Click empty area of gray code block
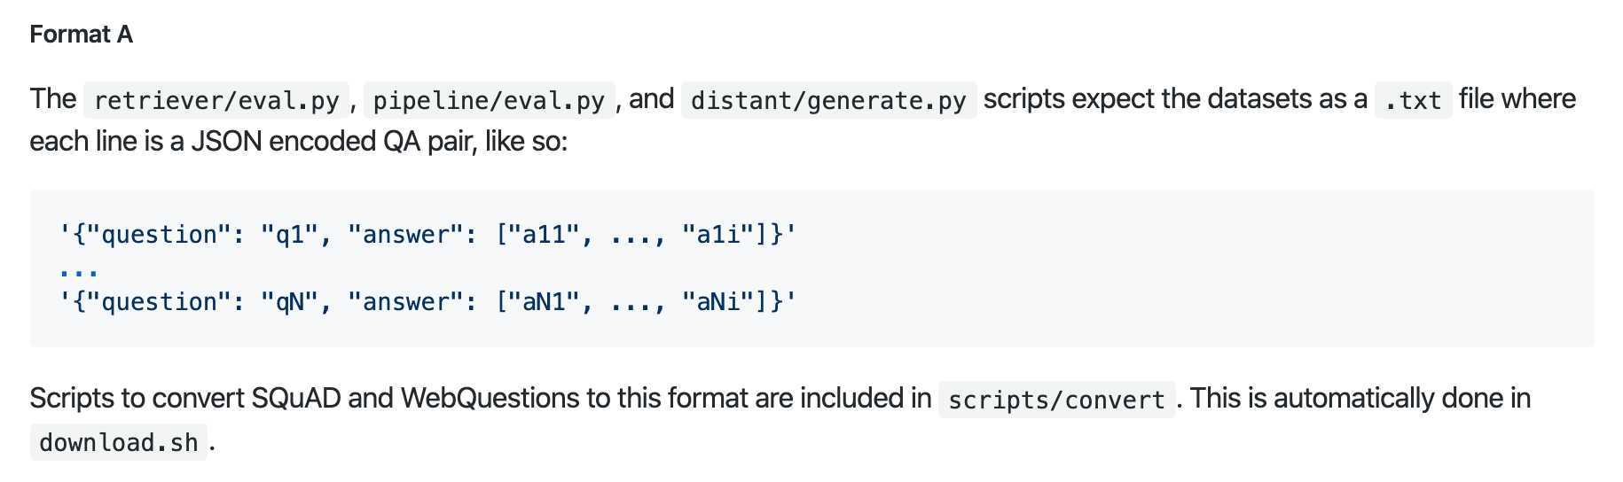Image resolution: width=1623 pixels, height=482 pixels. click(1197, 268)
